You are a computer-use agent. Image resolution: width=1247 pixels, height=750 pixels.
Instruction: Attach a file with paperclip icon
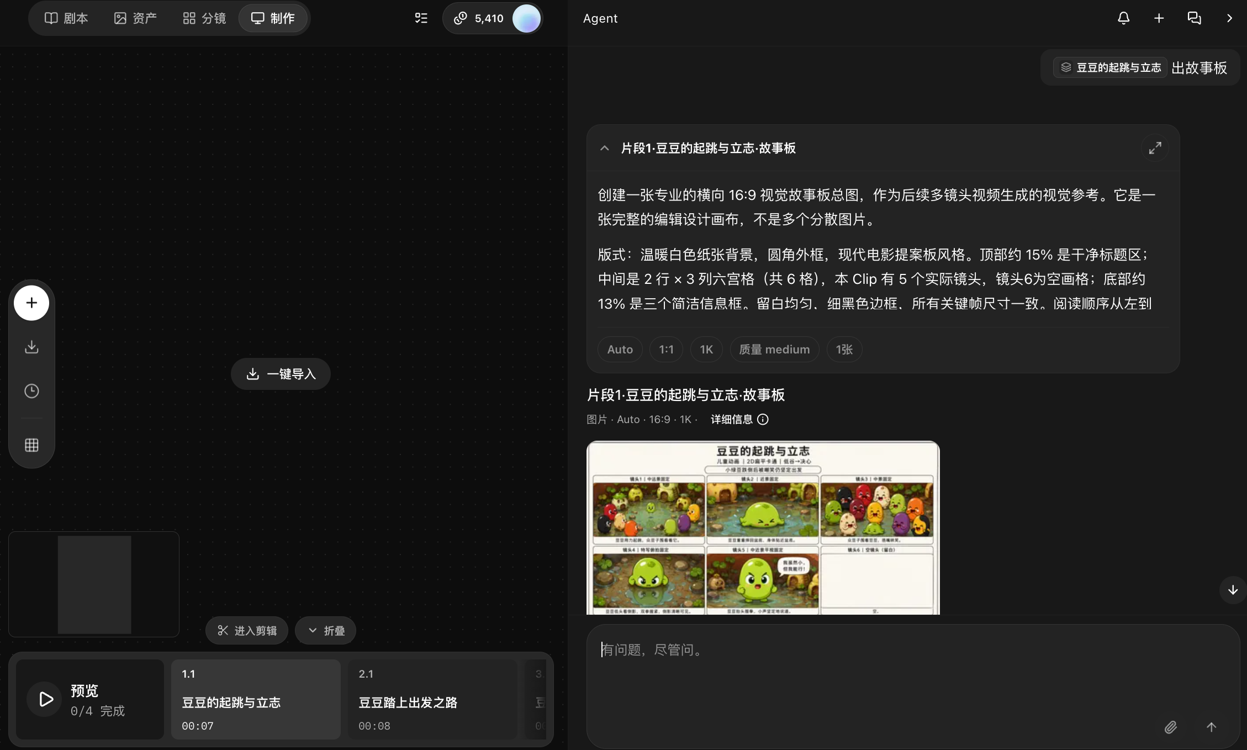coord(1170,727)
